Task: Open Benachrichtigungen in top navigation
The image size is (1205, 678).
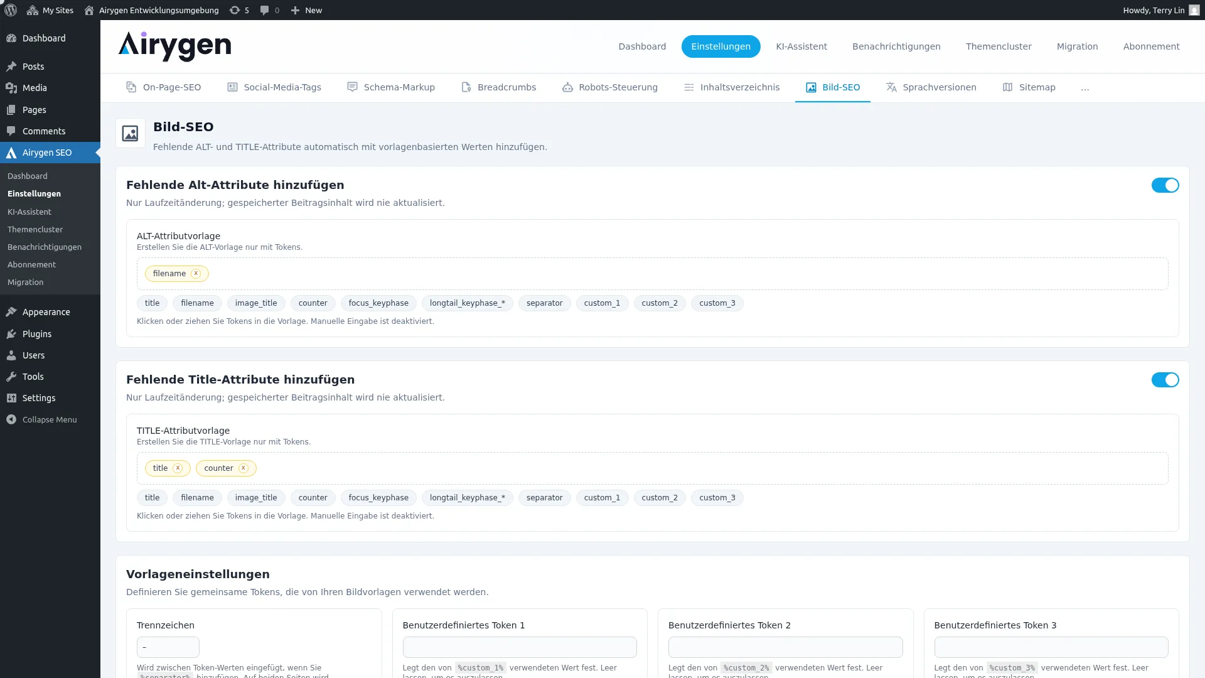Action: pyautogui.click(x=896, y=46)
